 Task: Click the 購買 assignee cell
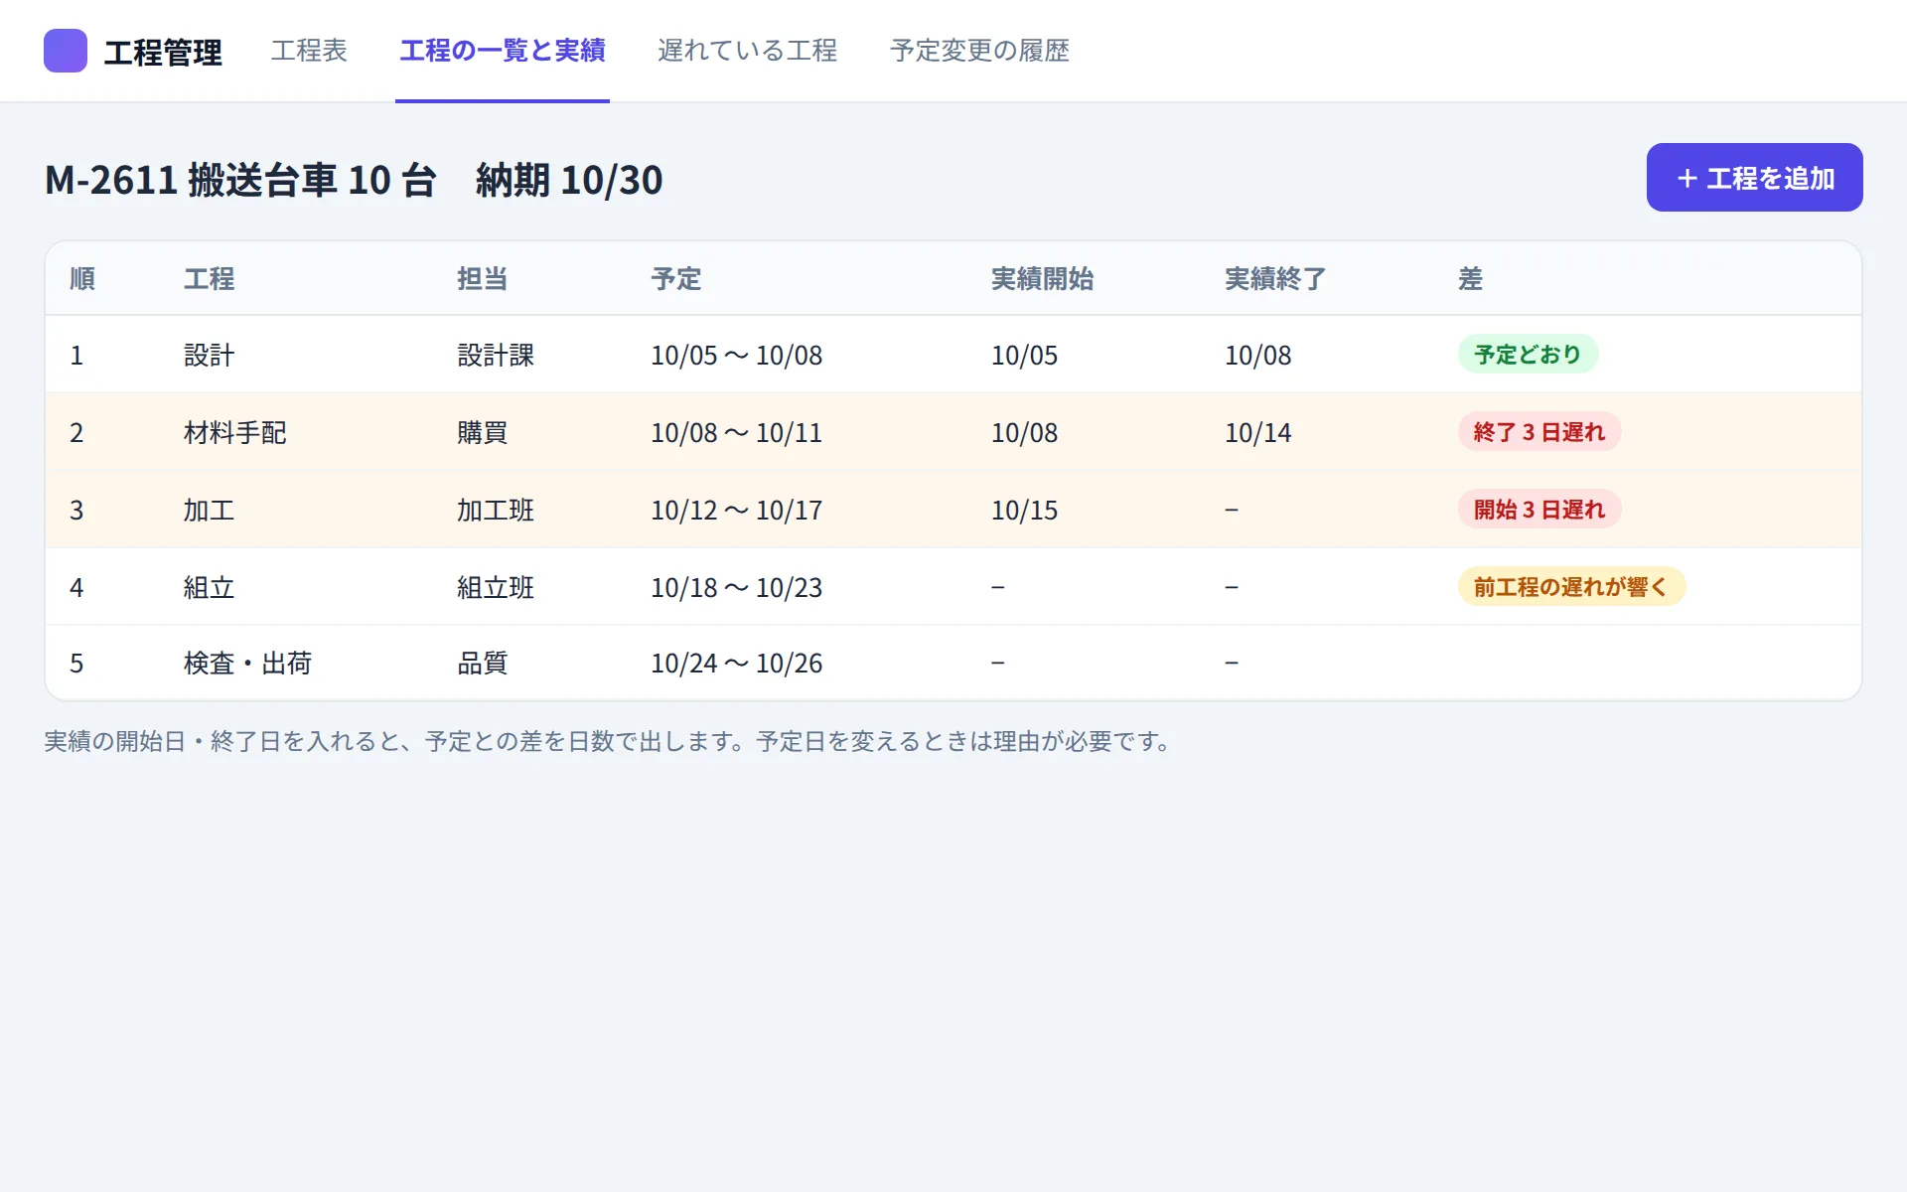[483, 432]
